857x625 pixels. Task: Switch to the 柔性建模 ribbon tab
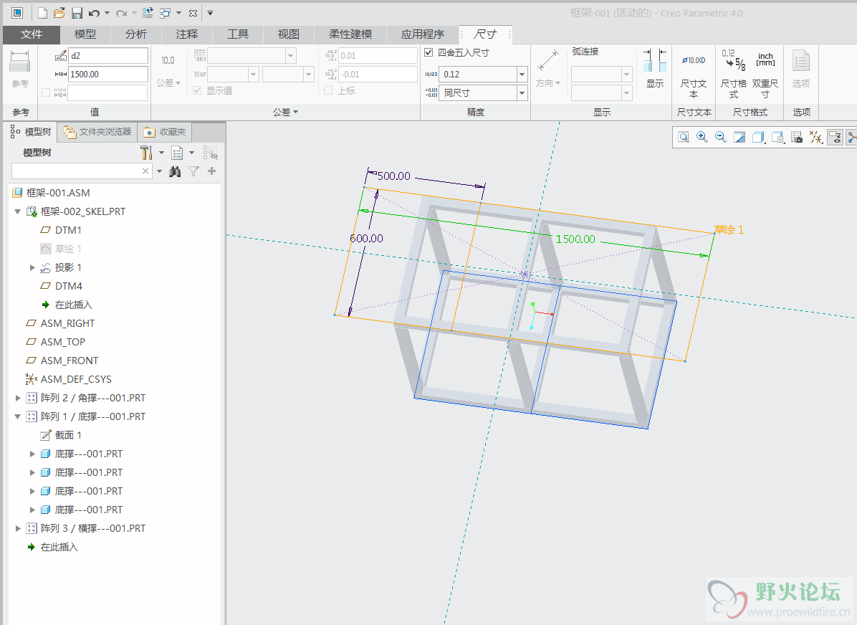pyautogui.click(x=350, y=34)
